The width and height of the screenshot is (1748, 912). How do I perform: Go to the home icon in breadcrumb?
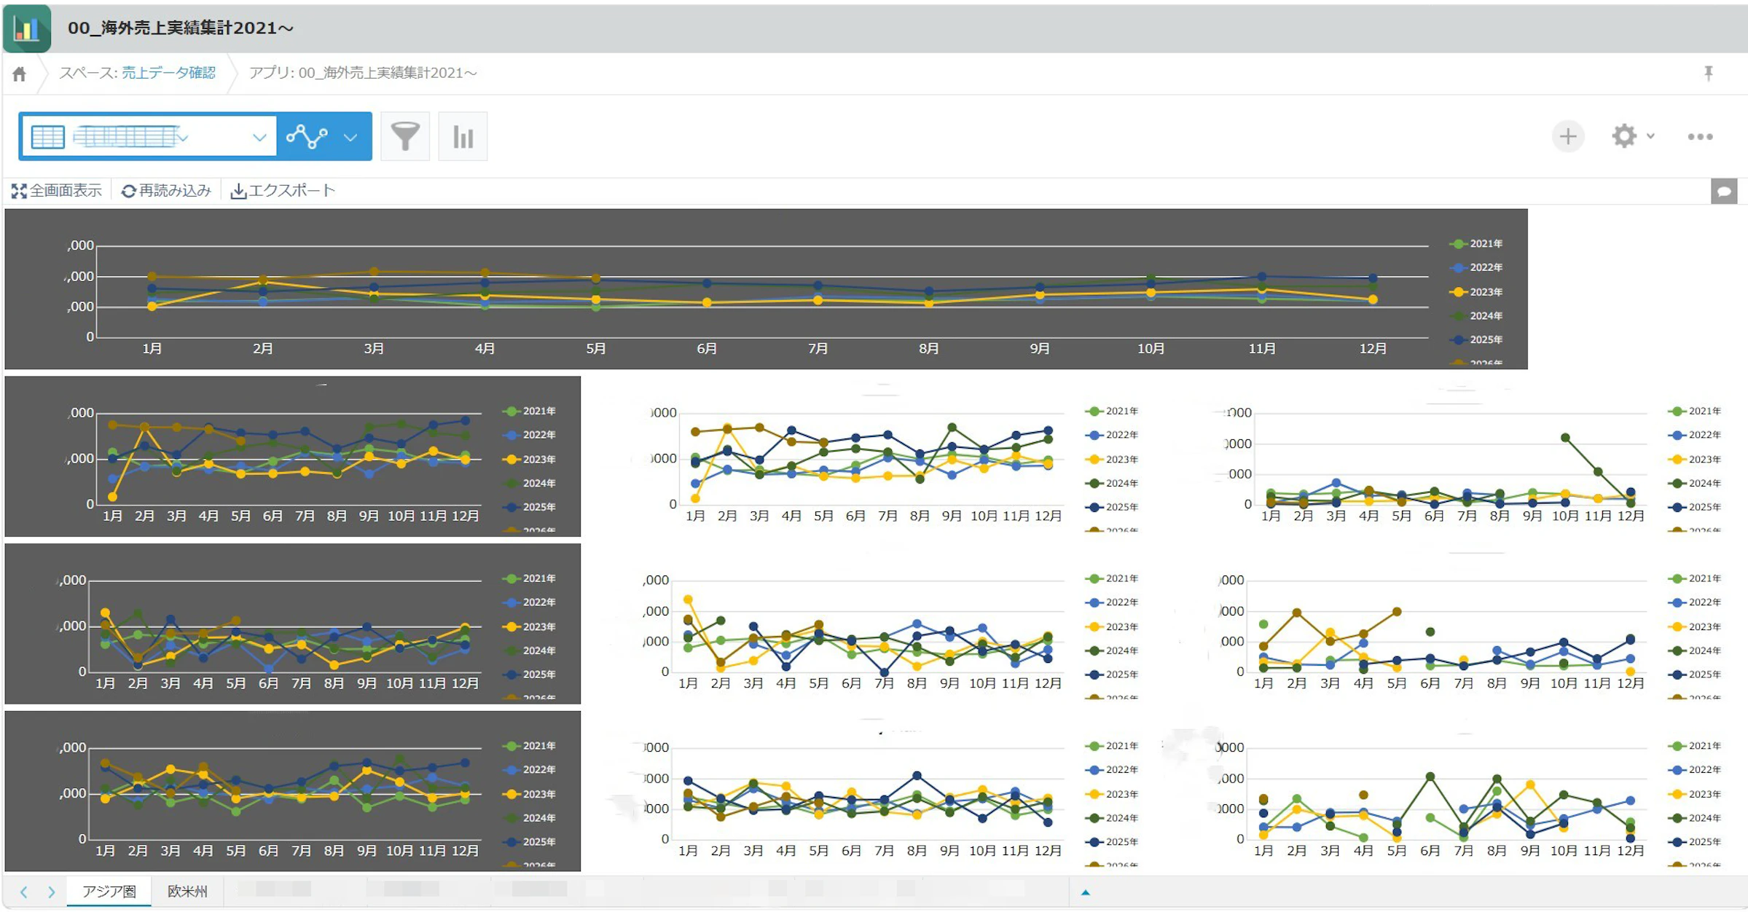[x=20, y=74]
